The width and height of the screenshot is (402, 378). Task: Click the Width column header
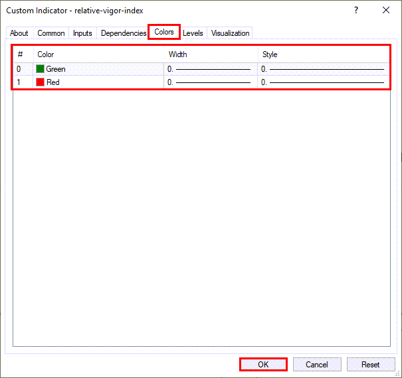(211, 54)
